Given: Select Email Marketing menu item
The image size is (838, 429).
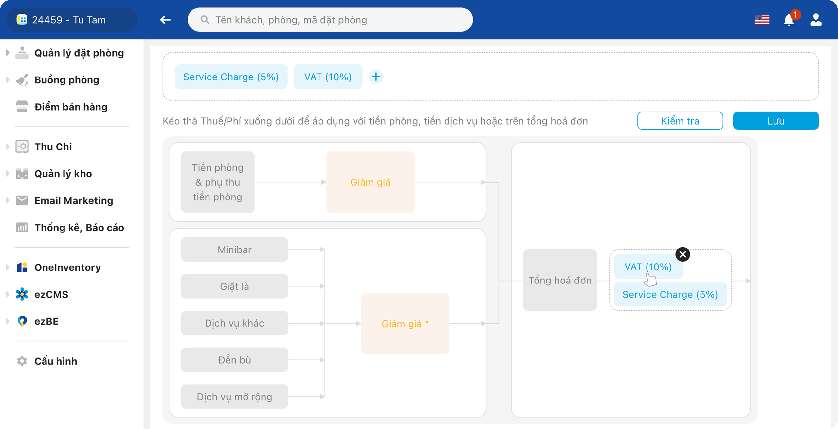Looking at the screenshot, I should (74, 200).
